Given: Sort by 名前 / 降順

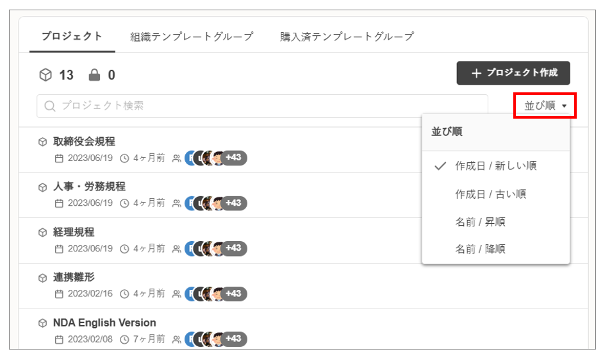Looking at the screenshot, I should pyautogui.click(x=480, y=249).
